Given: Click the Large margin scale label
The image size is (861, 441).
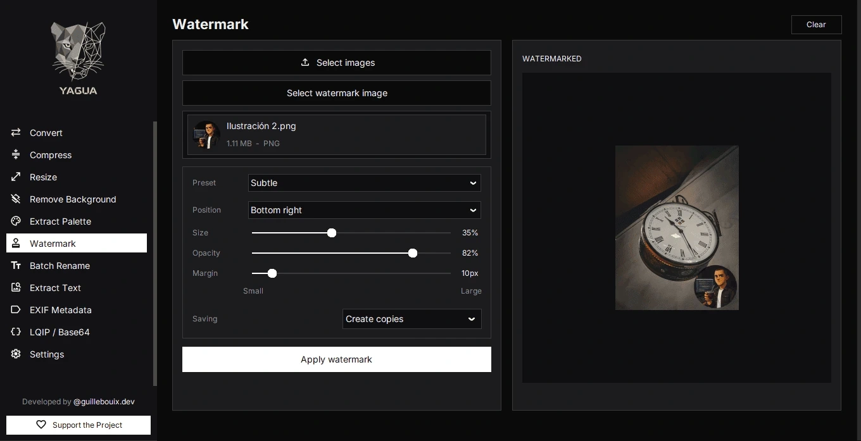Looking at the screenshot, I should pyautogui.click(x=471, y=291).
